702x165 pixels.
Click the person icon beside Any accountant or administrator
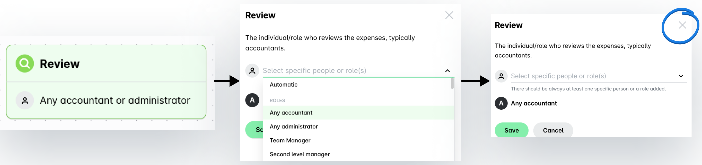[24, 100]
